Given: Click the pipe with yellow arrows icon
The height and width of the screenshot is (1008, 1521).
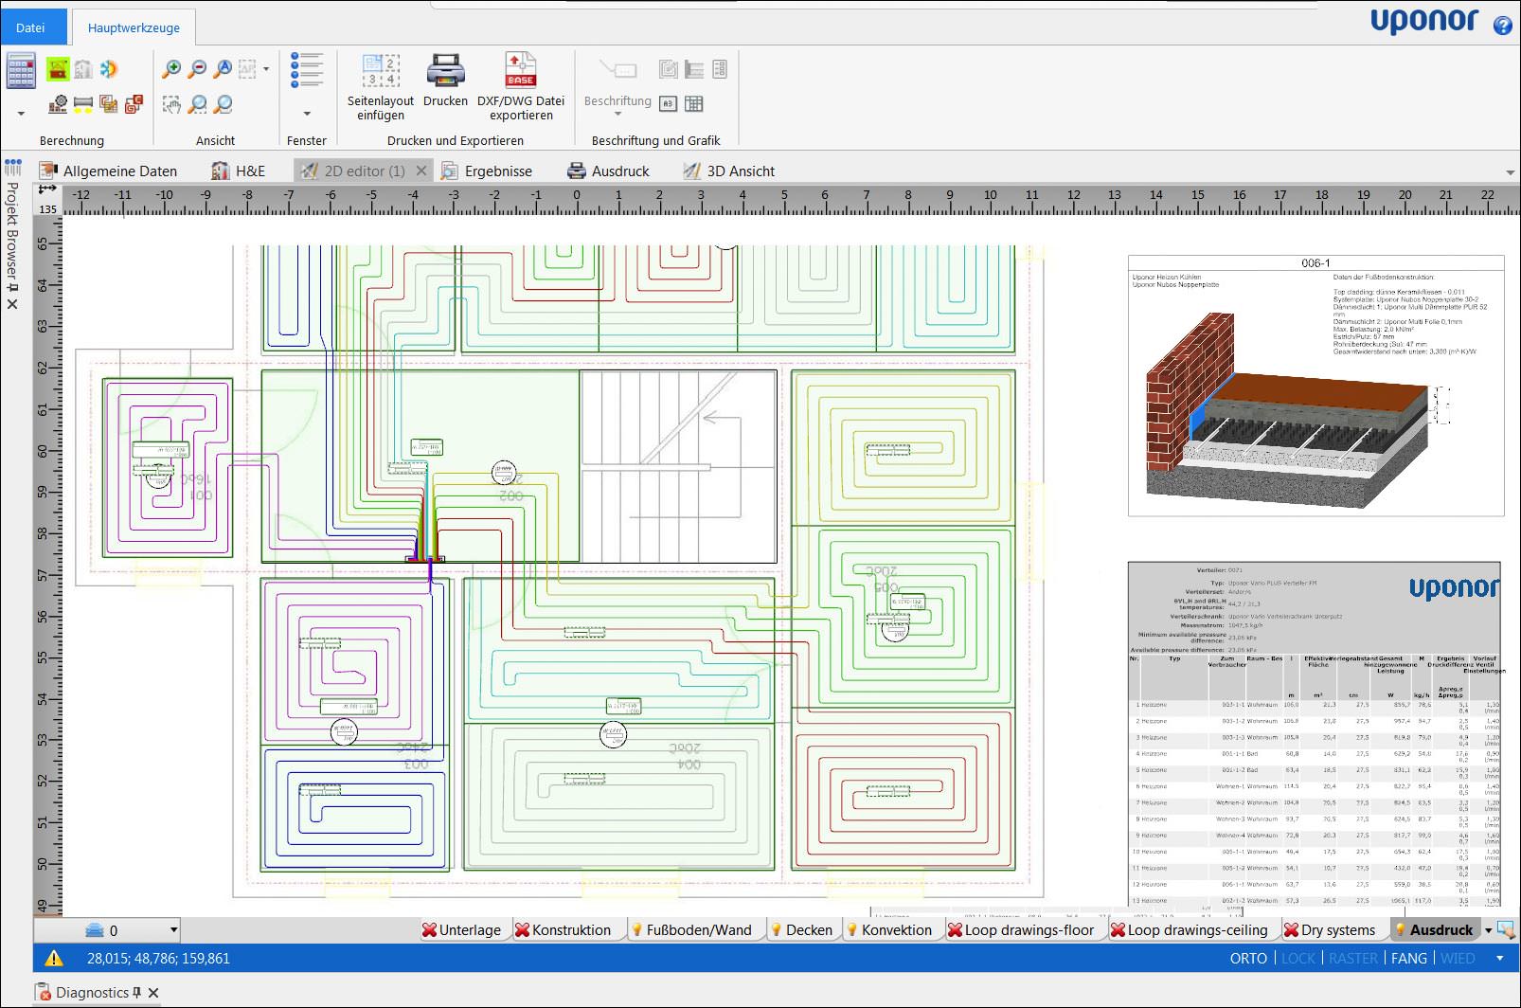Looking at the screenshot, I should 83,104.
